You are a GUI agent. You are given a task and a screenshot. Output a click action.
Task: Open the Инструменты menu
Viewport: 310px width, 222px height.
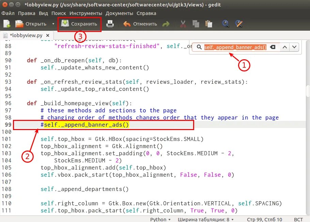(86, 13)
